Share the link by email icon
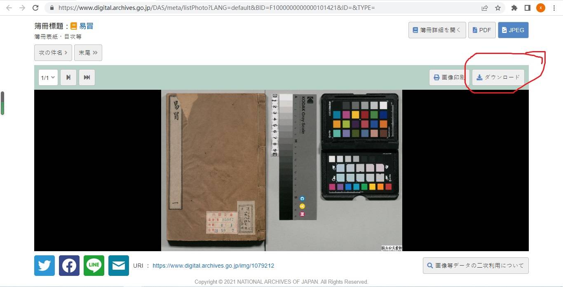The image size is (563, 287). (119, 266)
